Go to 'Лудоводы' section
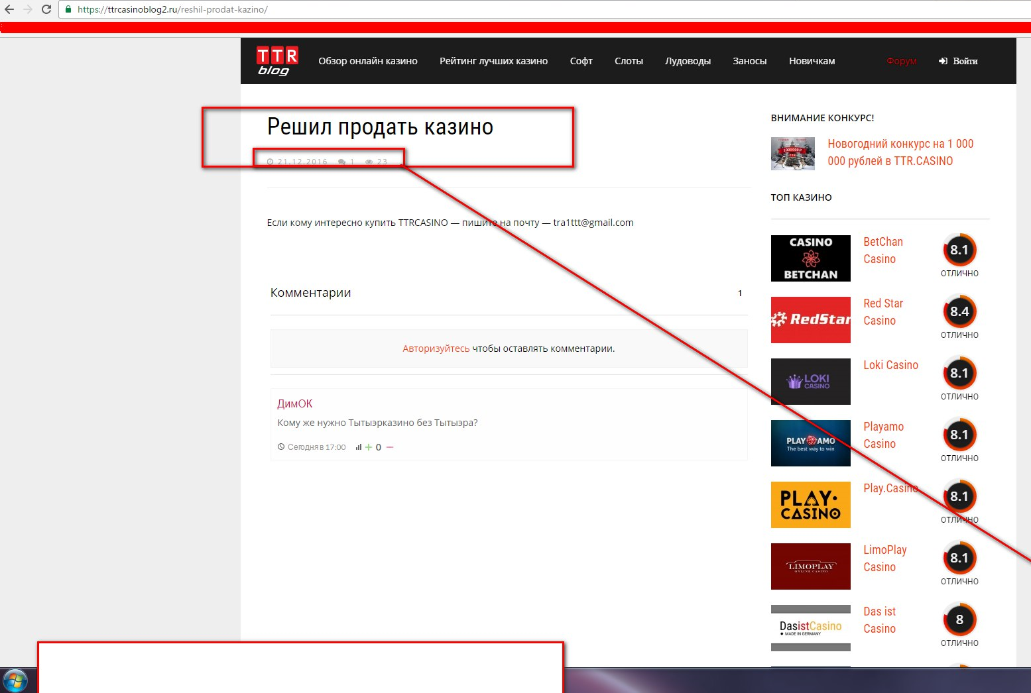This screenshot has height=693, width=1031. (688, 61)
